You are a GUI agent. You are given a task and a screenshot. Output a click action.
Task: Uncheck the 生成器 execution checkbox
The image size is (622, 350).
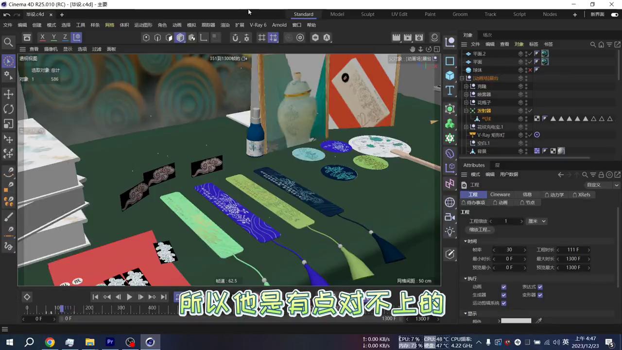pos(503,295)
